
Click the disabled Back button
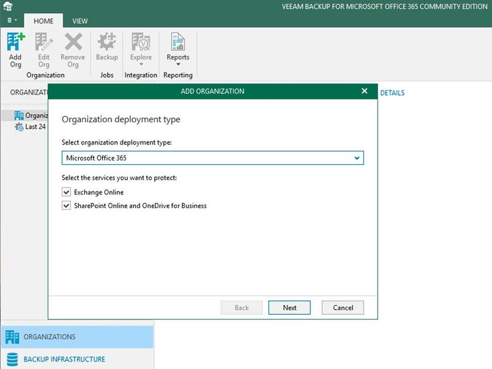tap(241, 307)
